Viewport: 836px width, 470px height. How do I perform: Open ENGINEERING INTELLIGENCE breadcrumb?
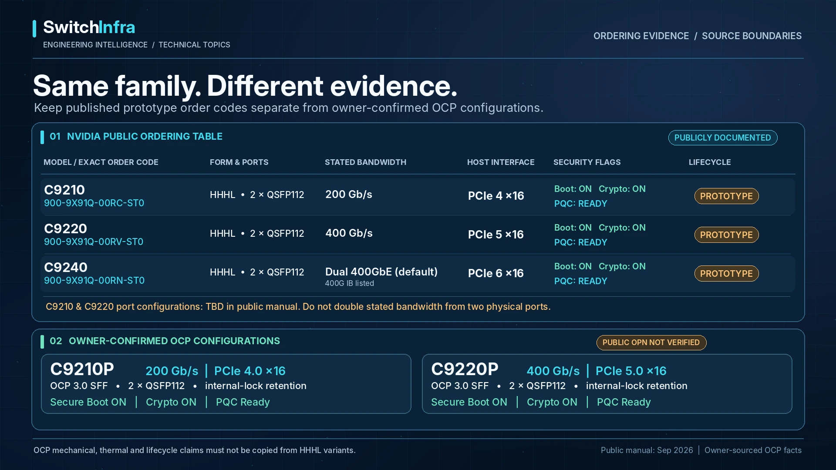95,45
